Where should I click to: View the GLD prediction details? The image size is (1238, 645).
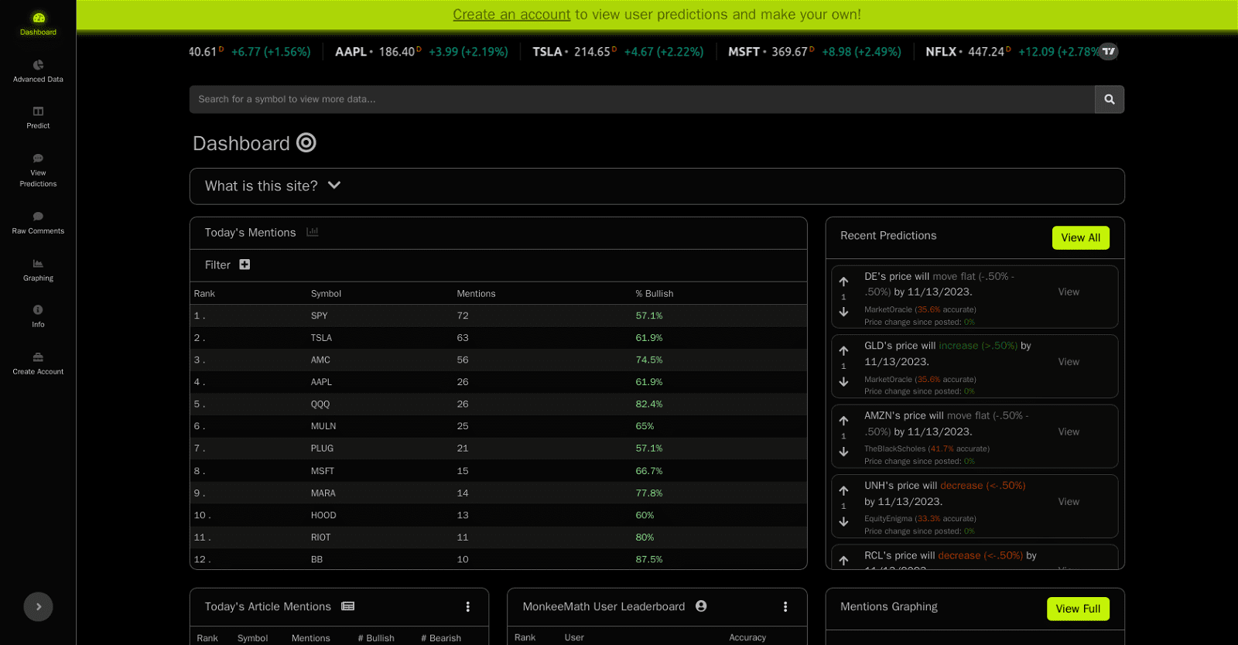click(1069, 362)
